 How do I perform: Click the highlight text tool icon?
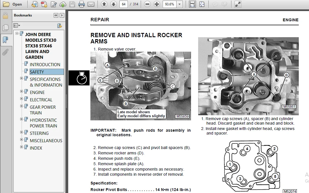(x=224, y=4)
